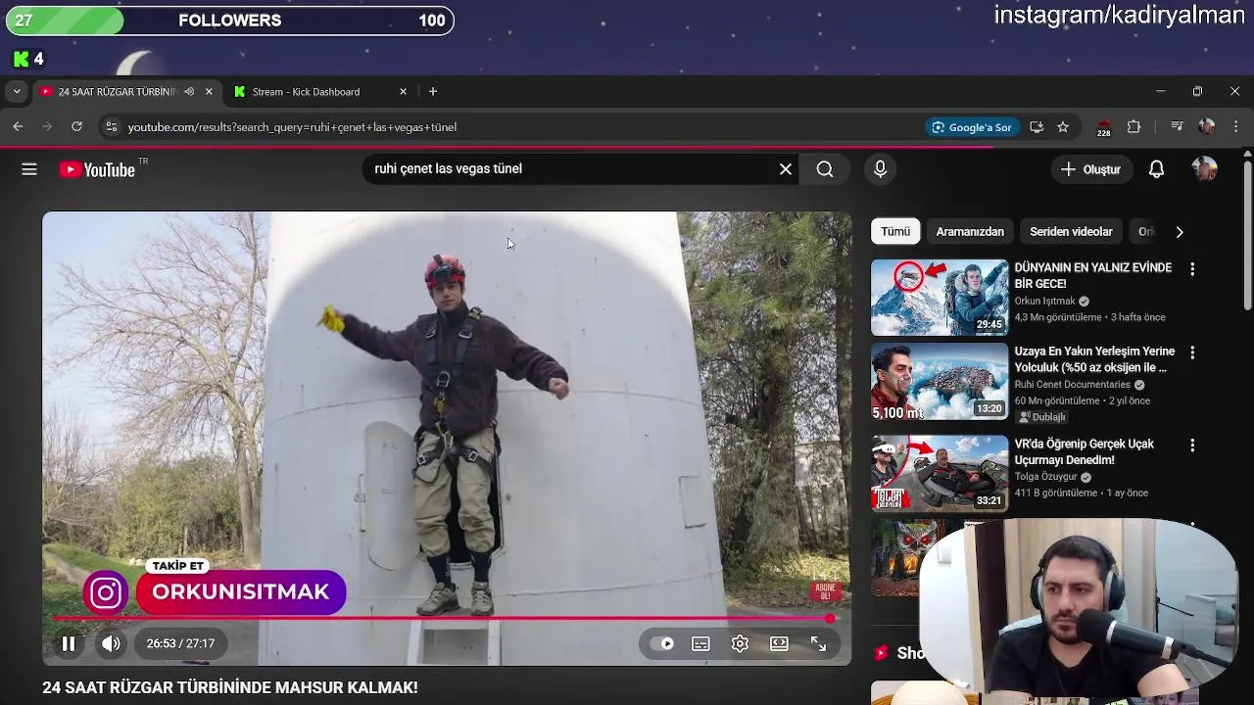Select the Aramanızdan filter chip

pos(970,232)
